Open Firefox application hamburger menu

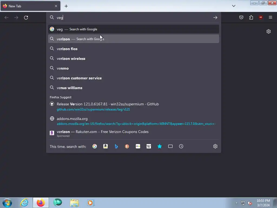pyautogui.click(x=271, y=17)
